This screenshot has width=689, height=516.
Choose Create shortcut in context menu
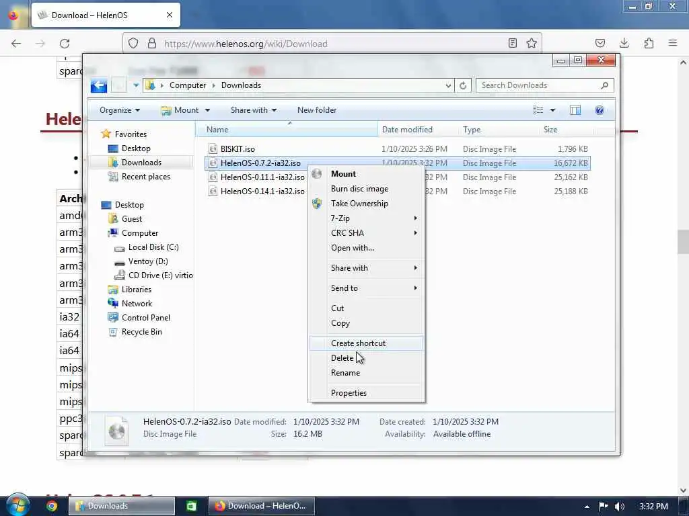365,343
